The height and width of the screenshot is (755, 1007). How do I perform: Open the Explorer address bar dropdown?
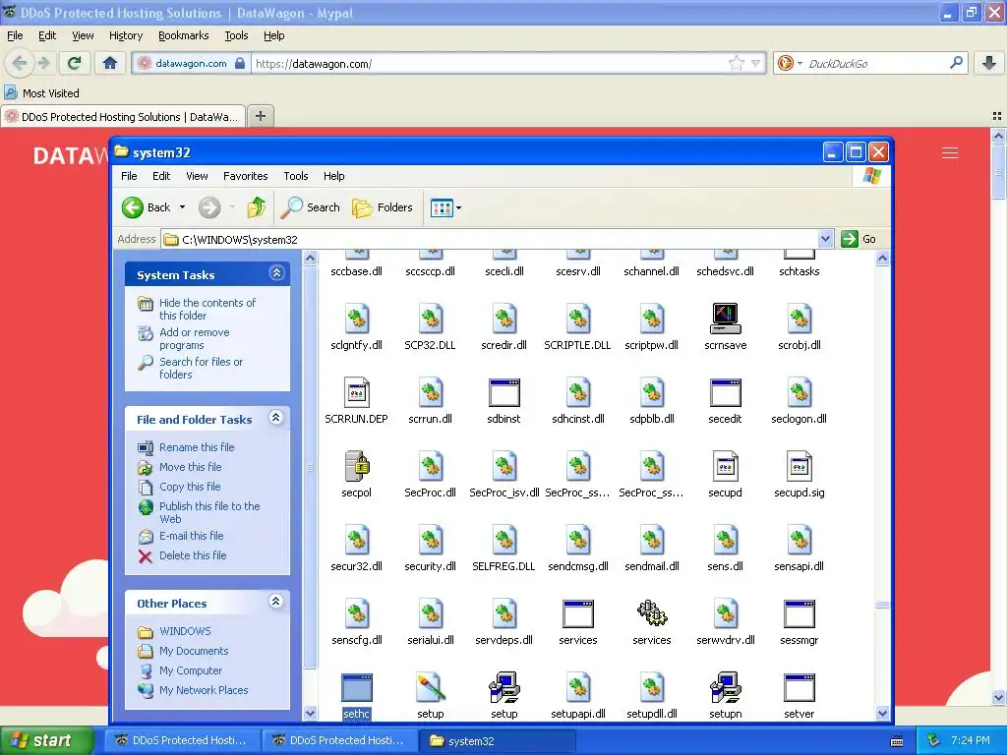[826, 240]
